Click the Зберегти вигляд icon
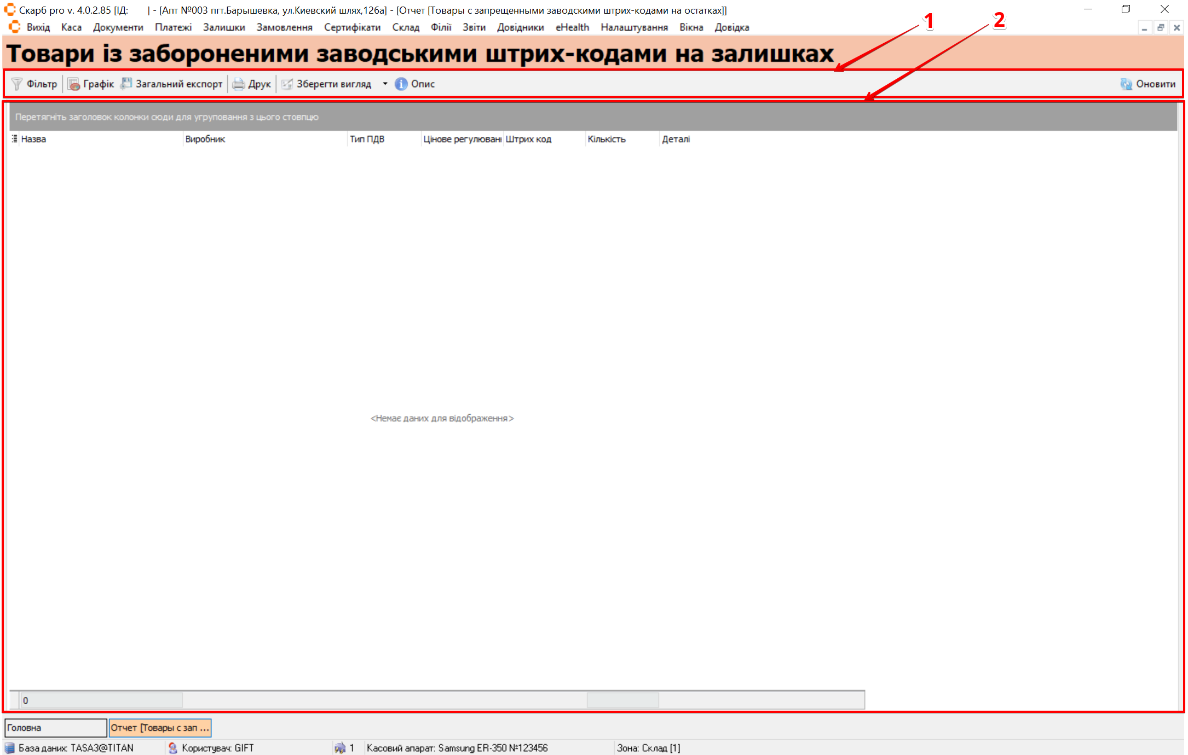This screenshot has height=755, width=1188. [x=287, y=84]
